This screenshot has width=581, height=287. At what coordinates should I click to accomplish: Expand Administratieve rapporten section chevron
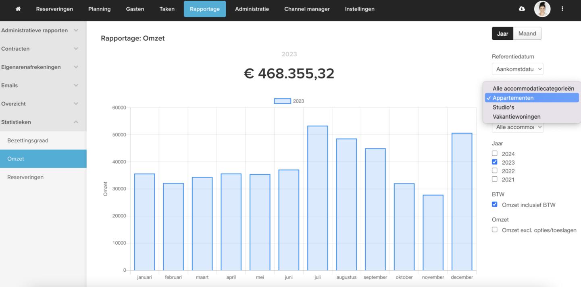tap(76, 30)
